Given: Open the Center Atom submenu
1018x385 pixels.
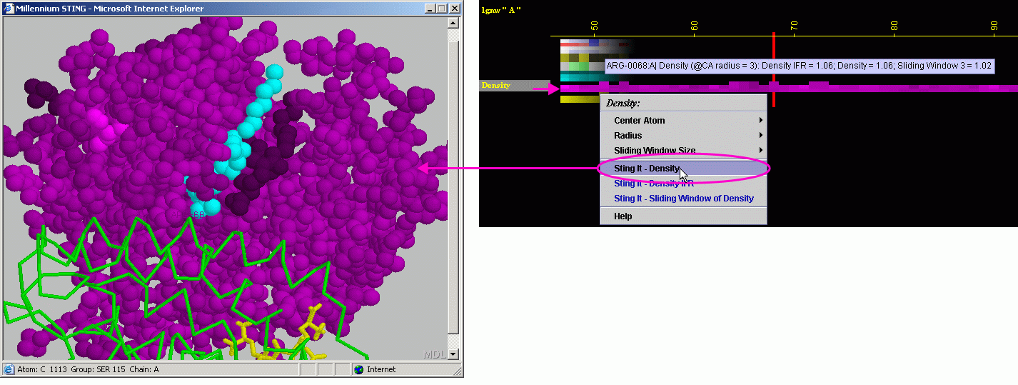Looking at the screenshot, I should click(x=683, y=121).
